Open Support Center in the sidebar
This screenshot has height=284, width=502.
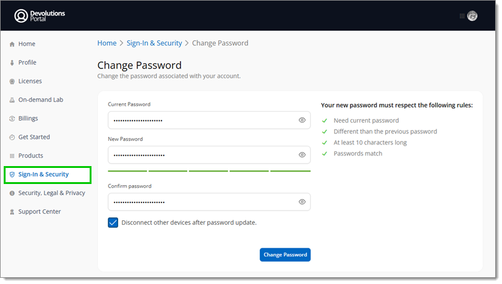pos(40,211)
